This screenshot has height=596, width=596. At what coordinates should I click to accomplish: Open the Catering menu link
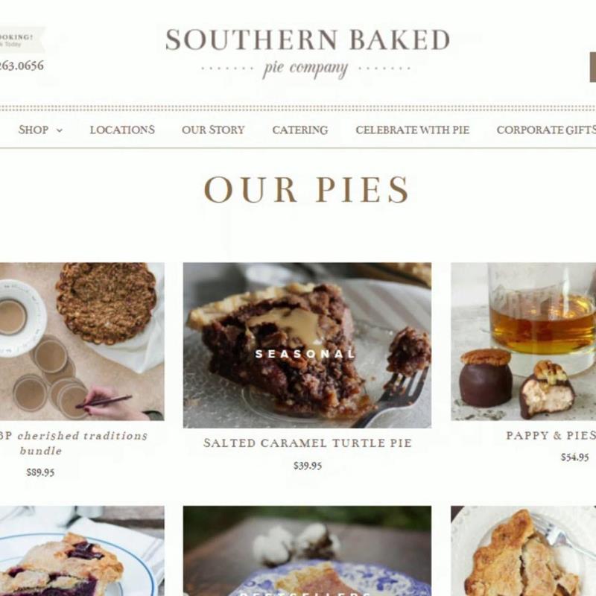click(x=300, y=130)
